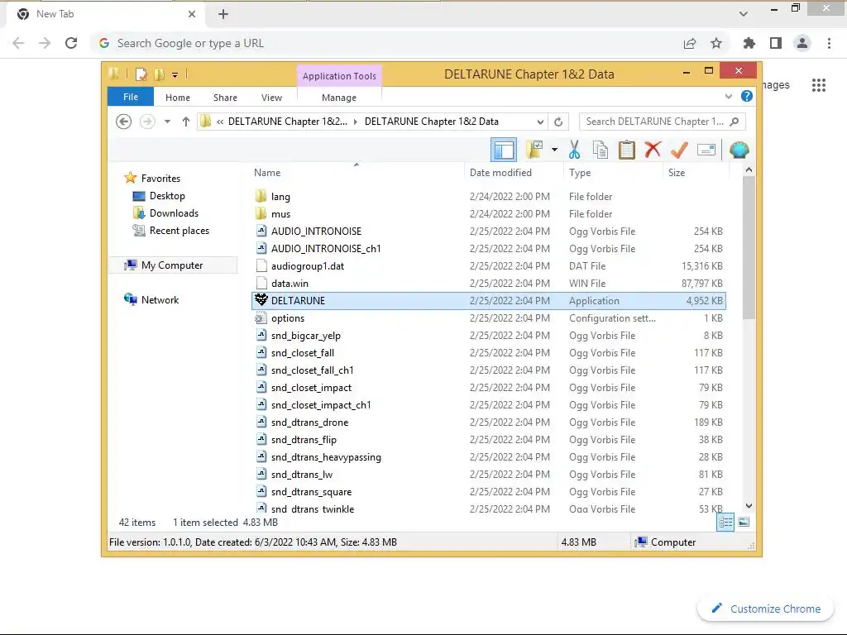Open recent locations dropdown beside forward arrow

pyautogui.click(x=167, y=122)
